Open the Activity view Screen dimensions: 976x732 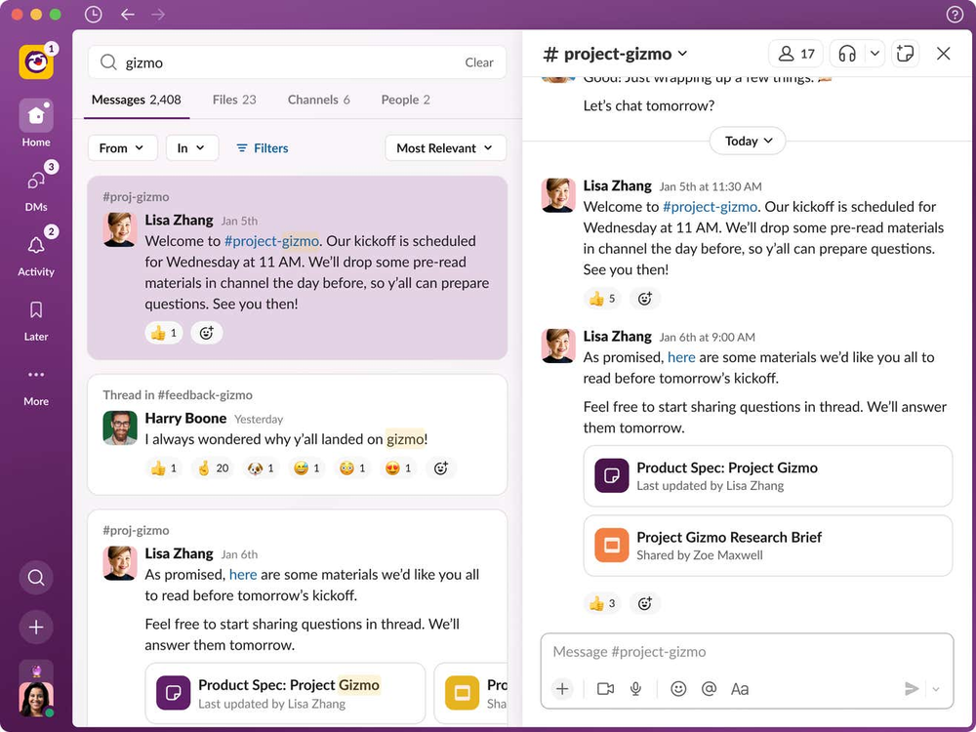point(35,246)
